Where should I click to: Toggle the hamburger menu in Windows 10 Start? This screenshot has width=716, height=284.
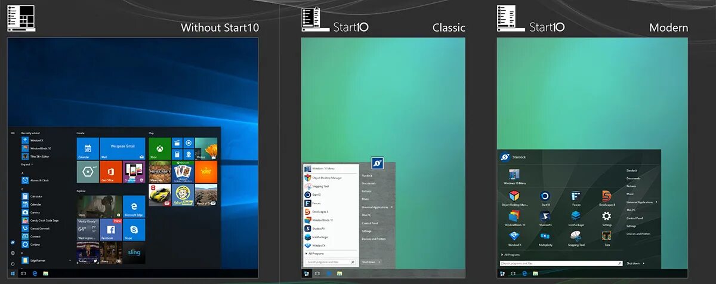[x=13, y=134]
